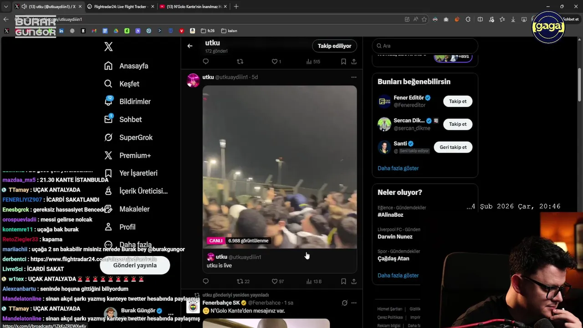Screen dimensions: 583x328
Task: Open the browser downloads icon
Action: tap(513, 19)
